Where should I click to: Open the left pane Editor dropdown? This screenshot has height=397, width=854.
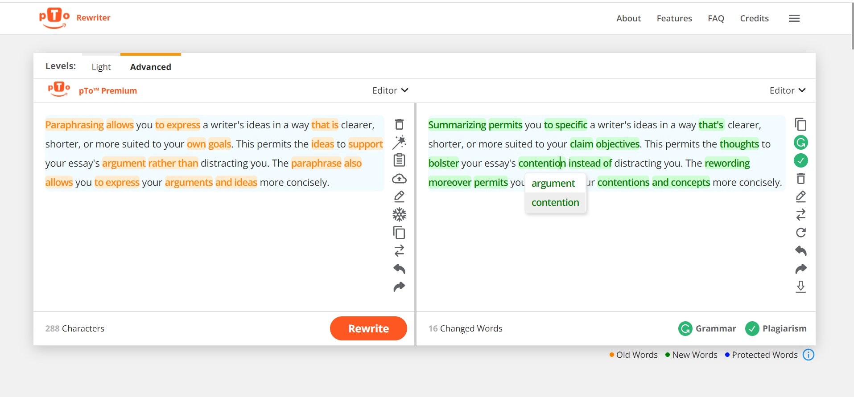pyautogui.click(x=390, y=90)
